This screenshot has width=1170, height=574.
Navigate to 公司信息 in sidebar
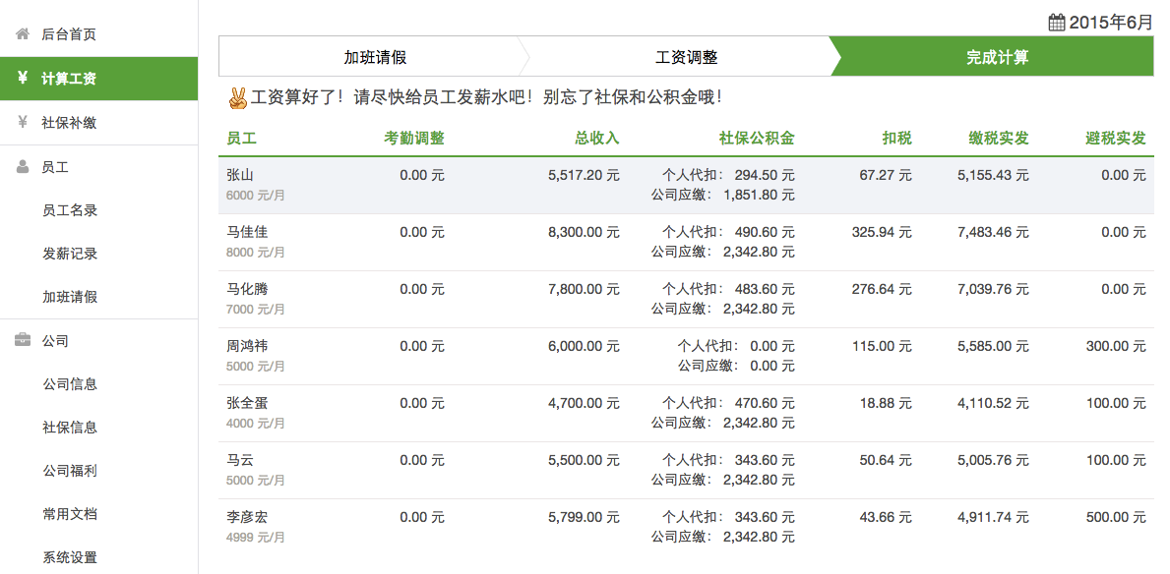[70, 384]
